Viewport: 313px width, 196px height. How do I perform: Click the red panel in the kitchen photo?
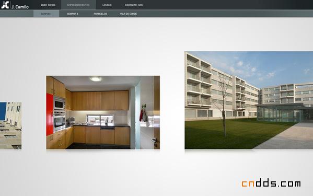(x=50, y=114)
